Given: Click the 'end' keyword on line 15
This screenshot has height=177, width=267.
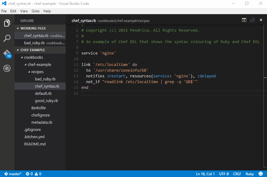Looking at the screenshot, I should tap(85, 87).
